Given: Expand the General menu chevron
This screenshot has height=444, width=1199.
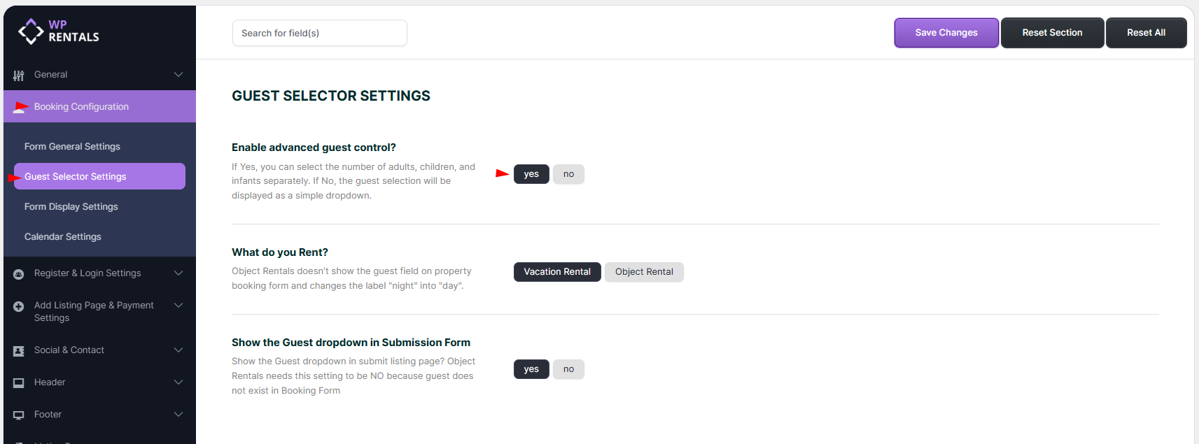Looking at the screenshot, I should (178, 75).
